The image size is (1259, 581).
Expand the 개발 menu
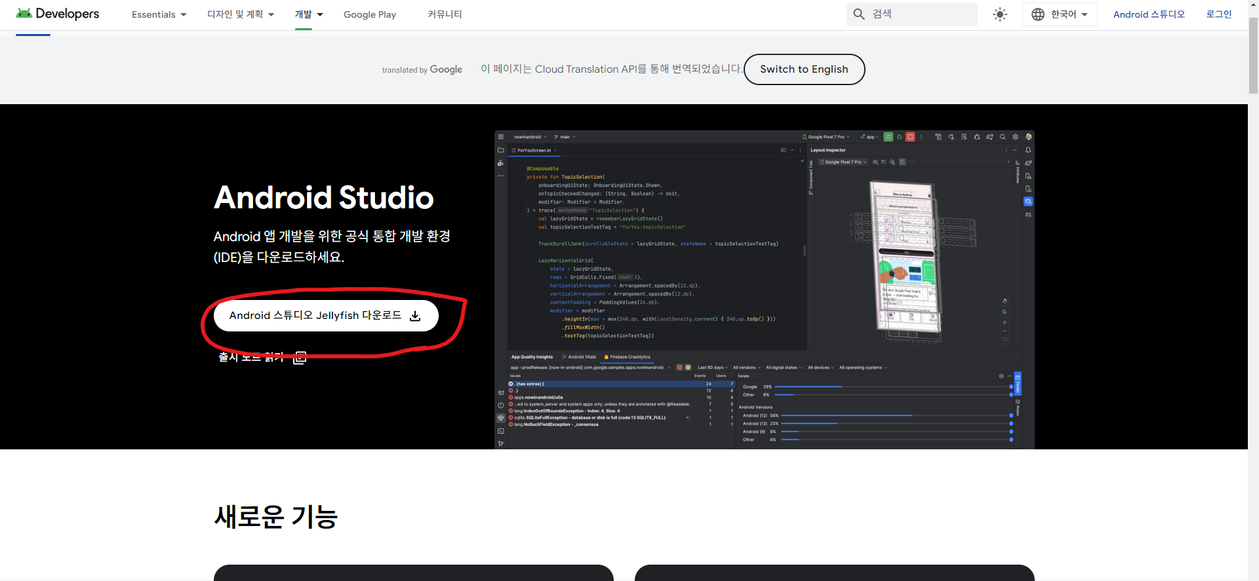point(309,14)
